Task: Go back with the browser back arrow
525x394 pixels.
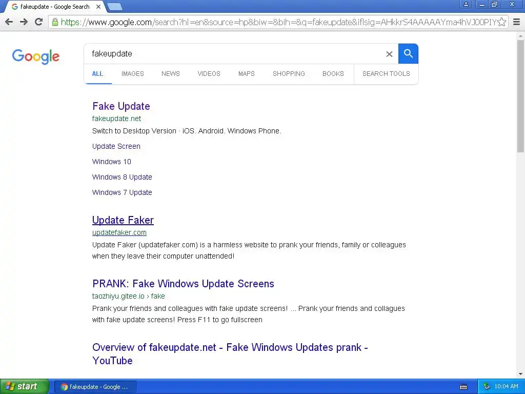Action: pyautogui.click(x=9, y=22)
